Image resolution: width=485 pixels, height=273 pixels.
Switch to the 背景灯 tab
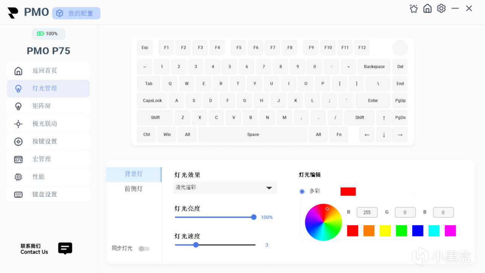[x=134, y=174]
